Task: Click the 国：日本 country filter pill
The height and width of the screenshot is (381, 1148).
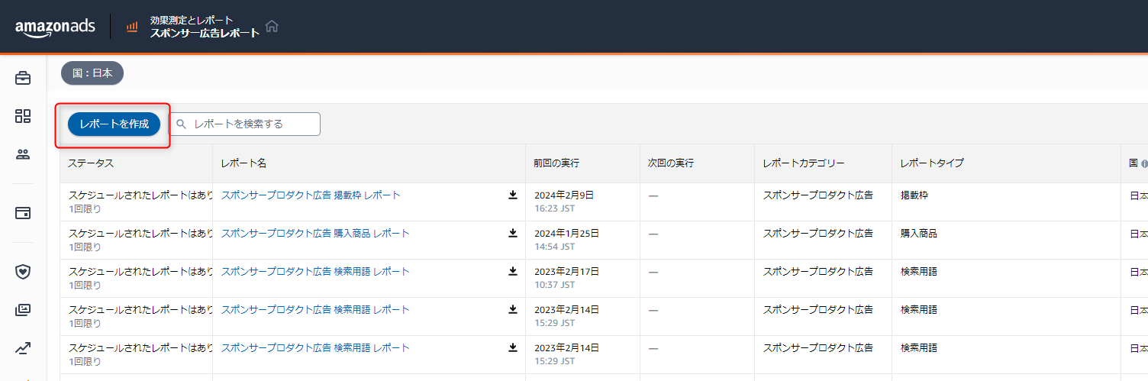Action: click(92, 73)
